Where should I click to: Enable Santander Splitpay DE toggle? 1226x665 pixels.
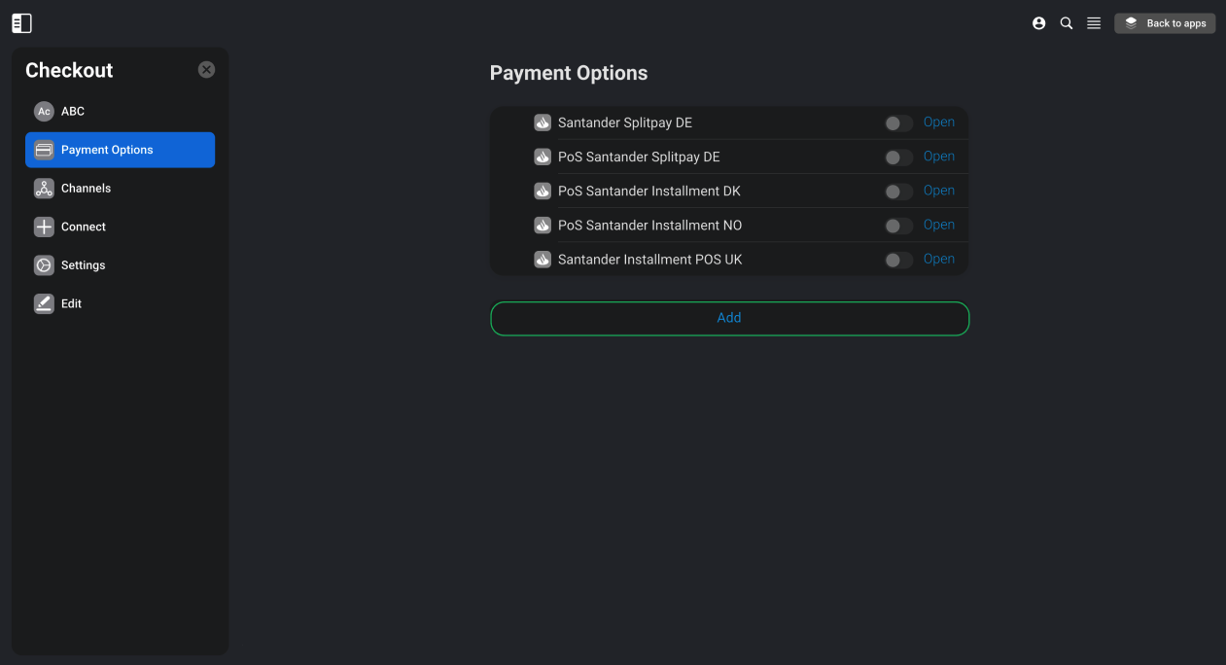898,123
